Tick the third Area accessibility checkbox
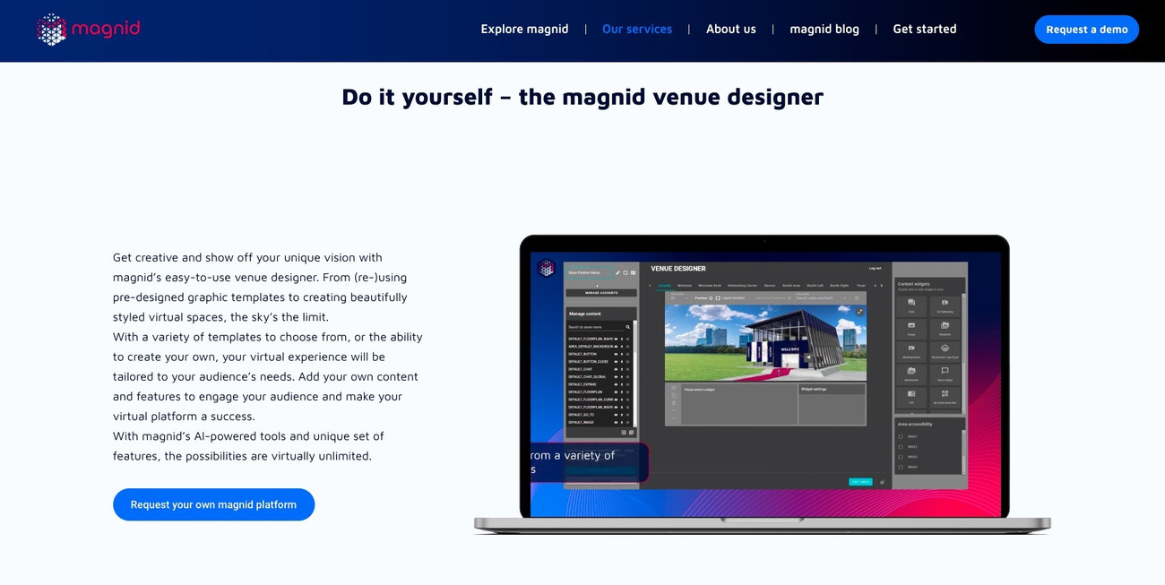Image resolution: width=1165 pixels, height=585 pixels. (x=901, y=457)
